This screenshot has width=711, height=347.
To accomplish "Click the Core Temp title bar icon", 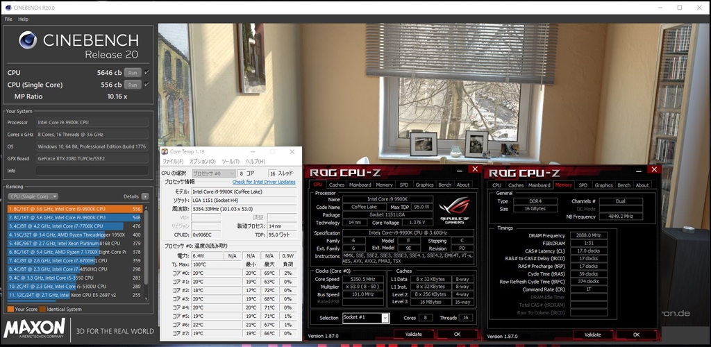I will pos(165,152).
